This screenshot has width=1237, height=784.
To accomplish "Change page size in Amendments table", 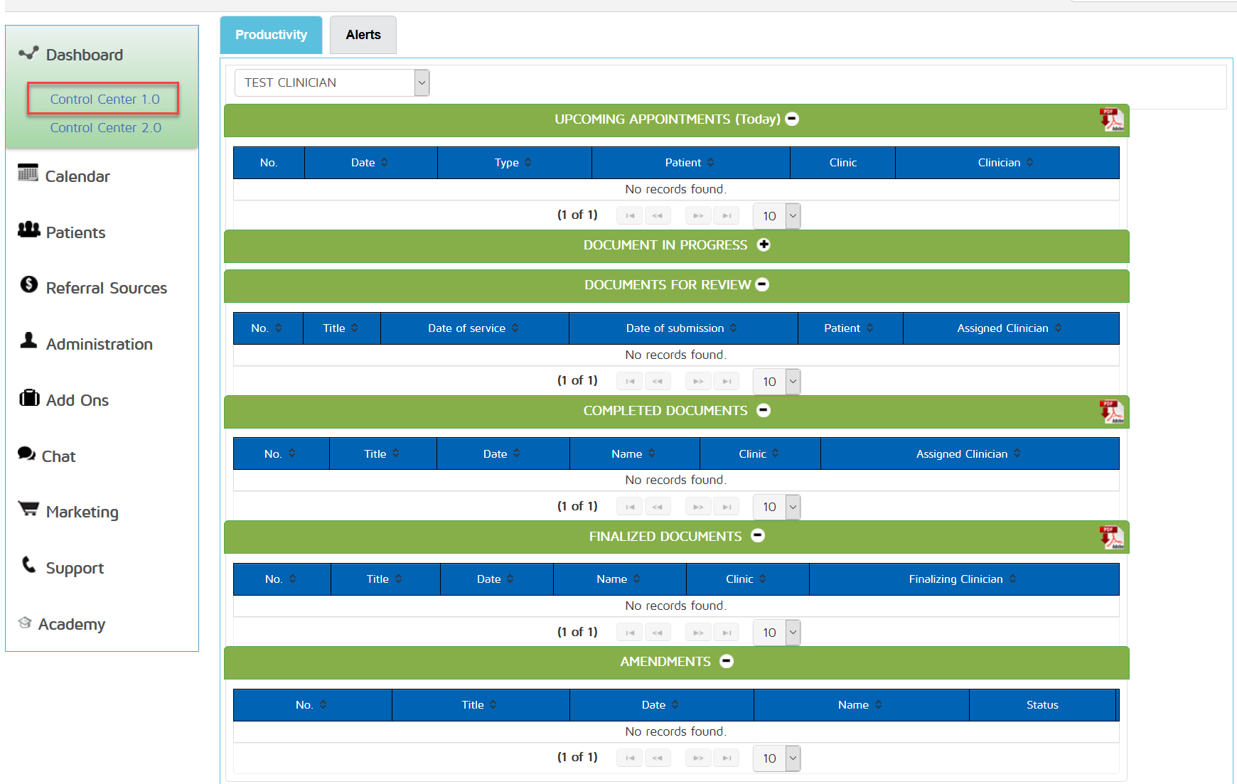I will pyautogui.click(x=793, y=758).
